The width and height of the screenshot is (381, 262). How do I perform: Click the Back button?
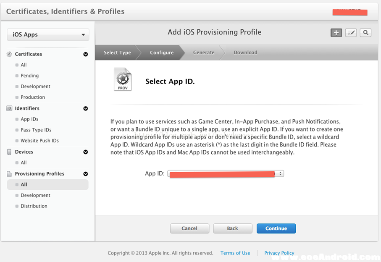point(232,228)
